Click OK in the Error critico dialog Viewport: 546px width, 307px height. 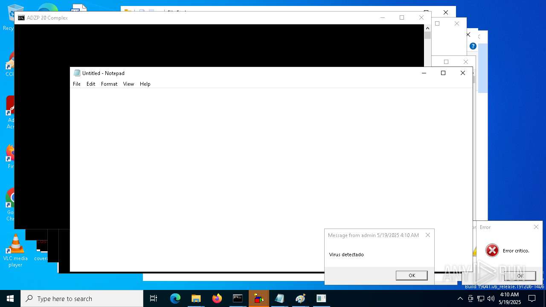[520, 276]
